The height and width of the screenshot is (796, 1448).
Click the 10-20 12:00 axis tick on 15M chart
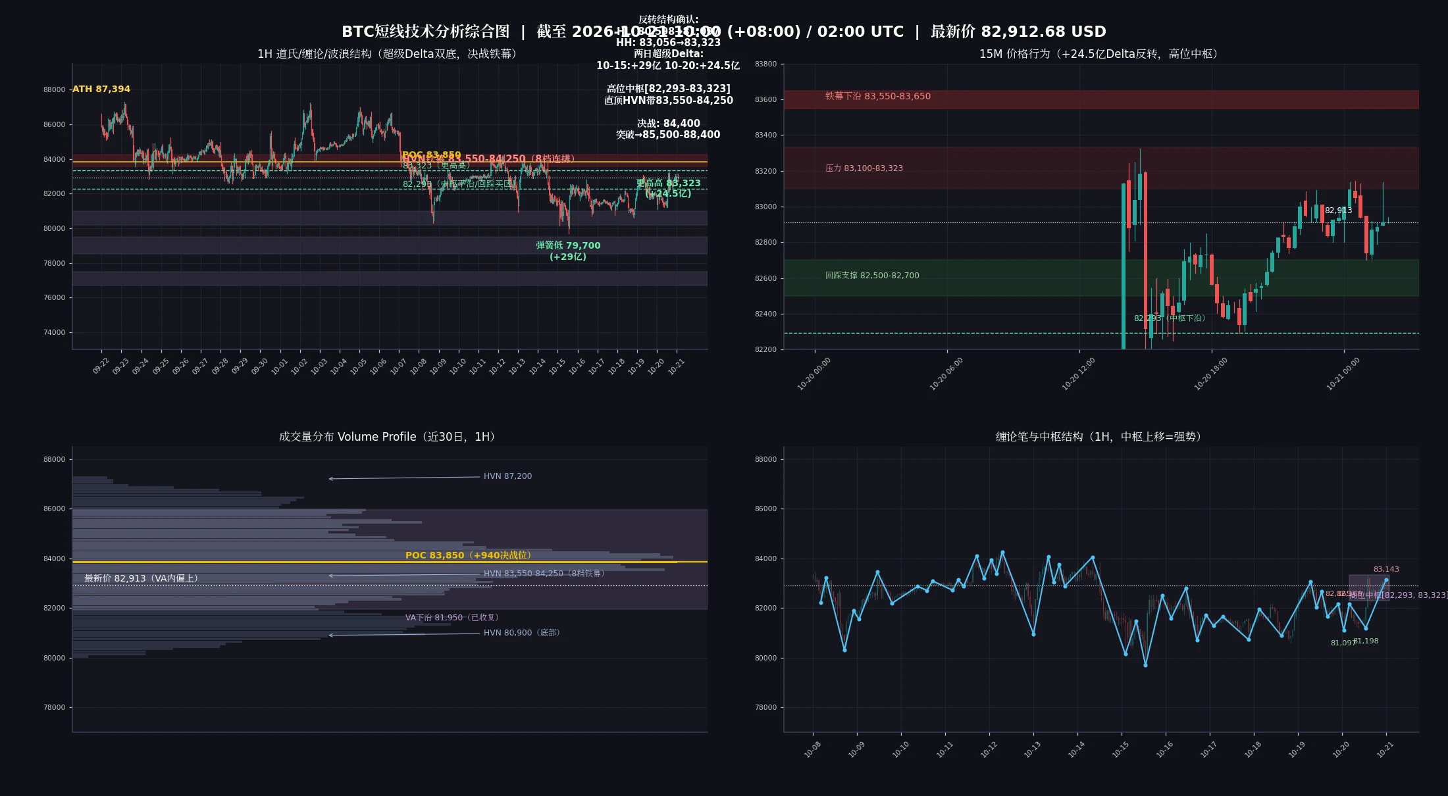[1079, 374]
